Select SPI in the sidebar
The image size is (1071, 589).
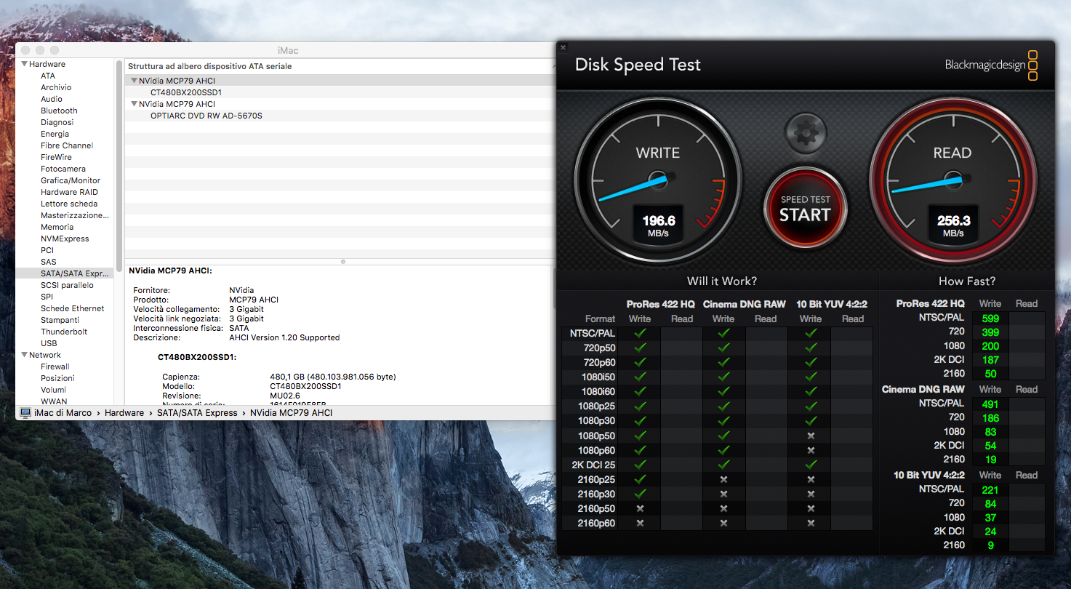click(x=47, y=297)
